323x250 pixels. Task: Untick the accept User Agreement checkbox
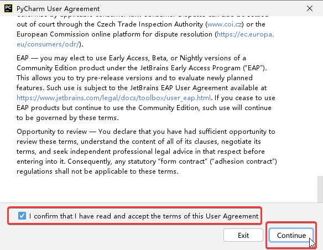[x=22, y=216]
